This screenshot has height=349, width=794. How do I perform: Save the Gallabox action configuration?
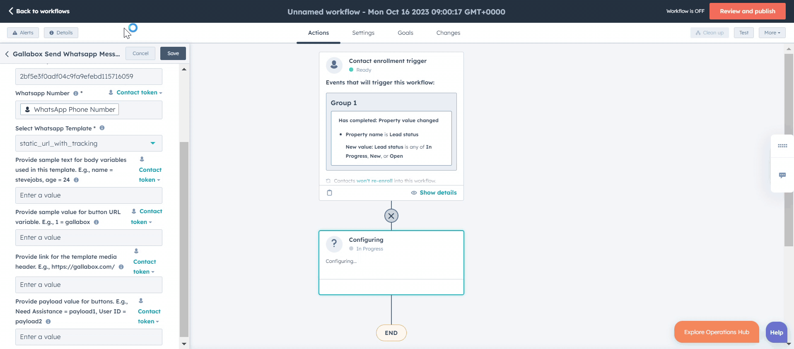tap(173, 53)
